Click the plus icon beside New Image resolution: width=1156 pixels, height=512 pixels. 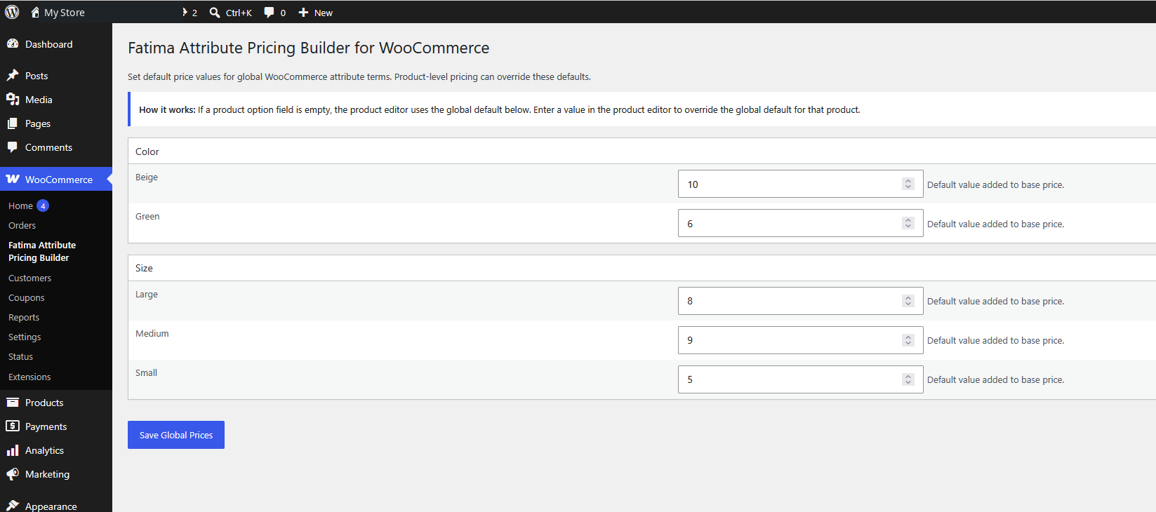pos(303,13)
